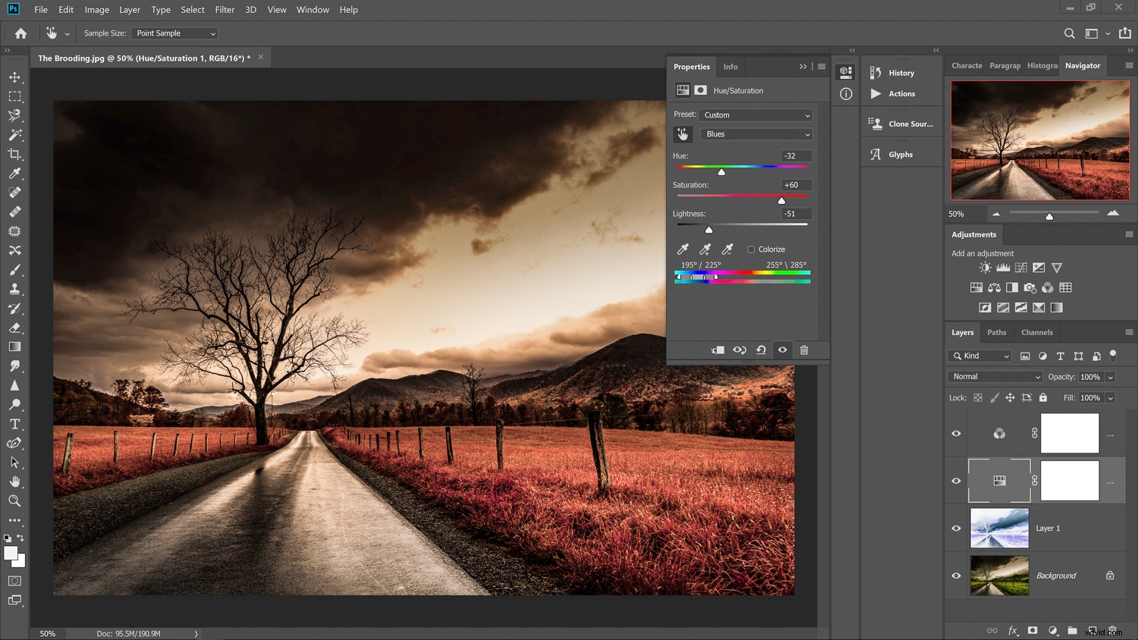Switch to the Channels tab

[1037, 332]
